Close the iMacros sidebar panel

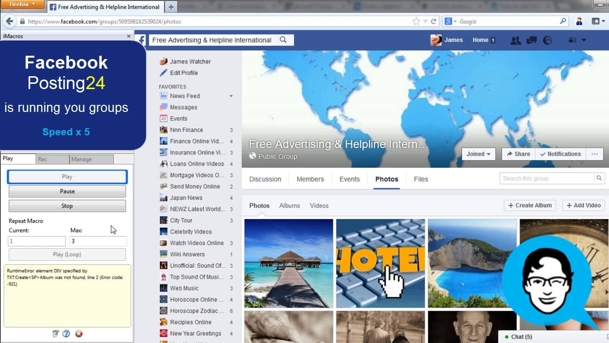click(128, 36)
